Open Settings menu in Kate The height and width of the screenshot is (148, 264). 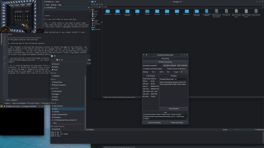[54, 5]
